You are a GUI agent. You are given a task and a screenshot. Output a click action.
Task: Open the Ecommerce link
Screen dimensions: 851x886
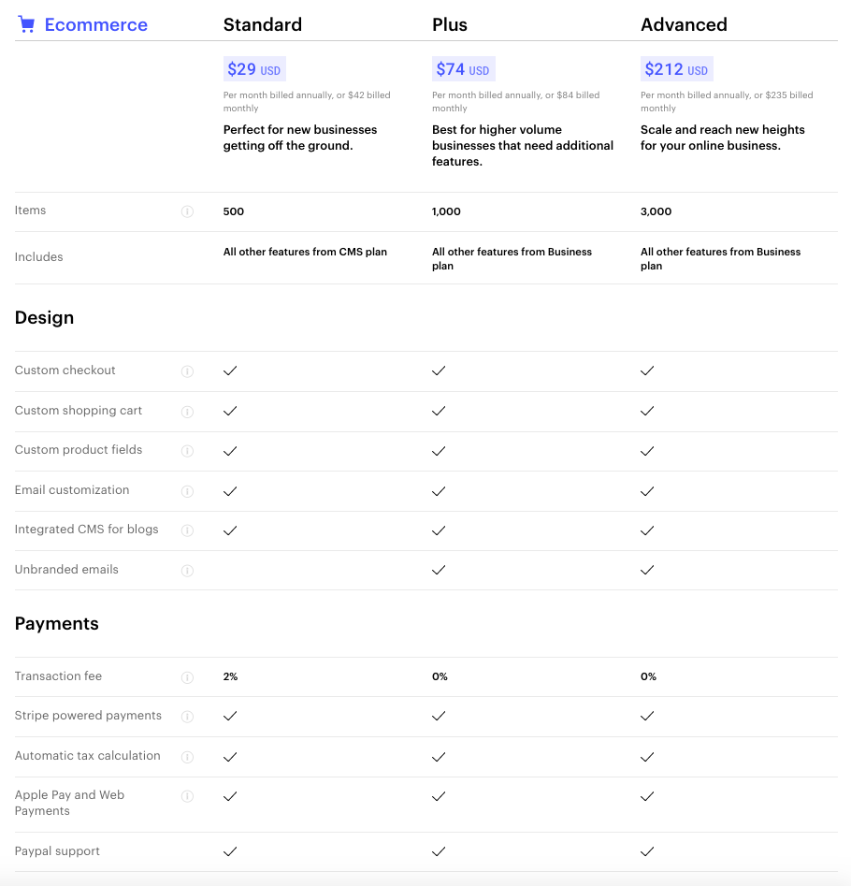click(x=96, y=23)
